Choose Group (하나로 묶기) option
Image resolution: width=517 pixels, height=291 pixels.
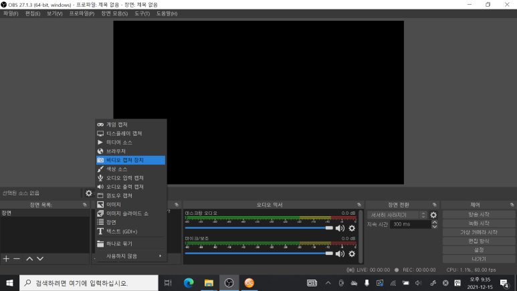coord(130,244)
